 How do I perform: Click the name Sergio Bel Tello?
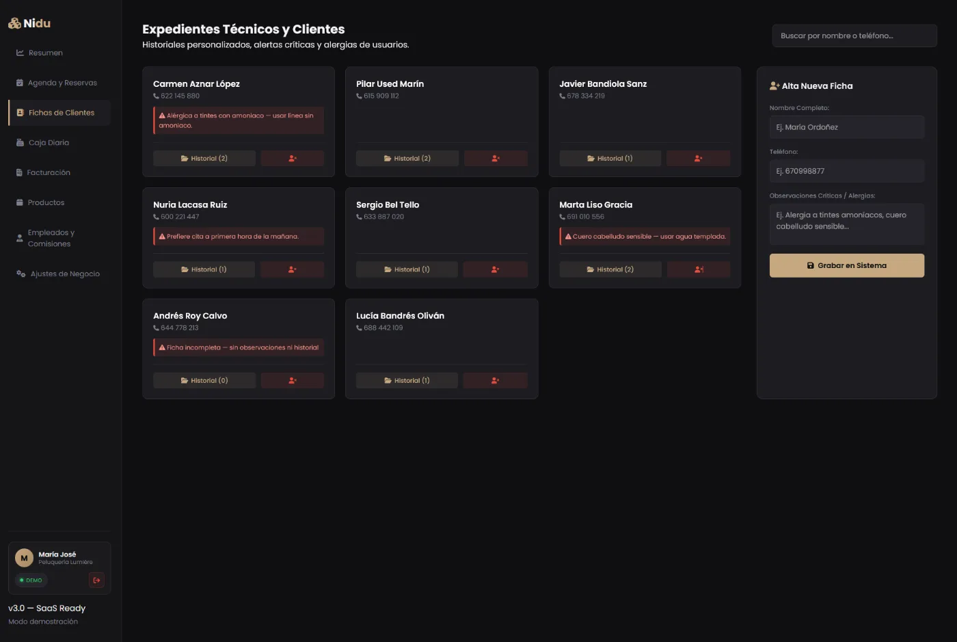tap(388, 204)
